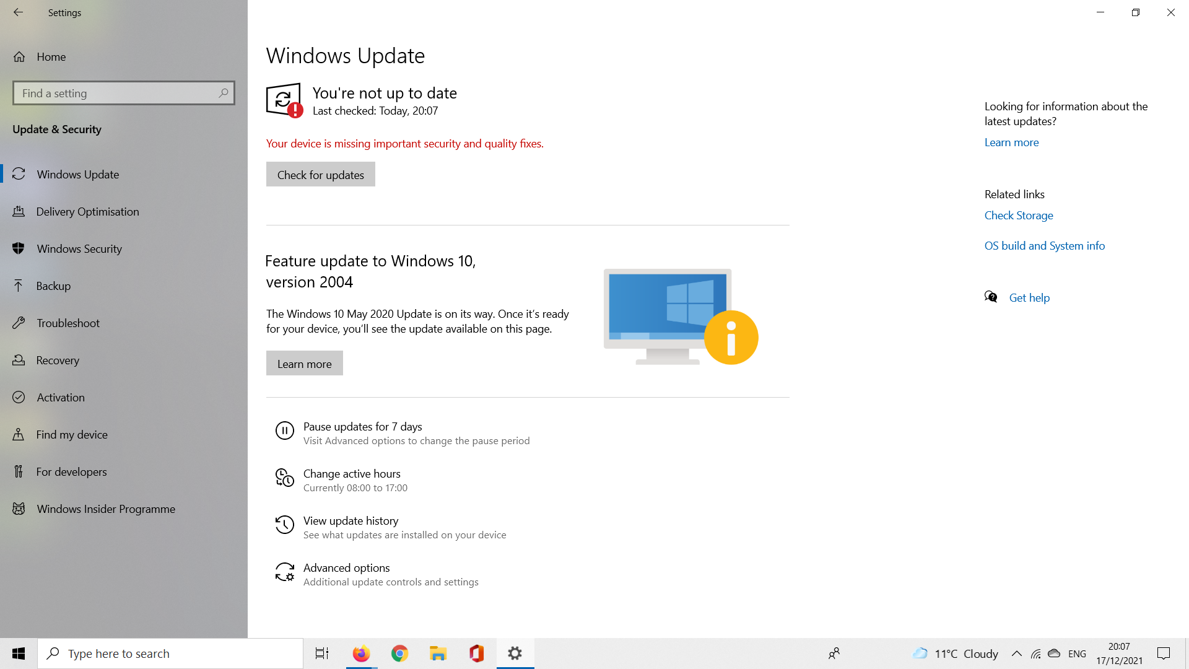Open Advanced options for updates
The image size is (1189, 669).
(346, 568)
